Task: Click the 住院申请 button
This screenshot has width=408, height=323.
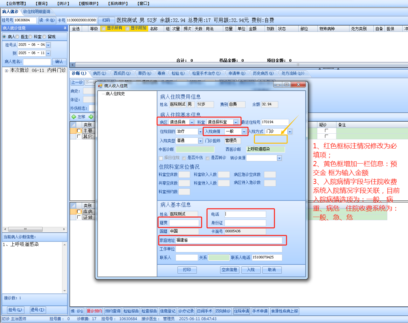Action: tap(242, 311)
